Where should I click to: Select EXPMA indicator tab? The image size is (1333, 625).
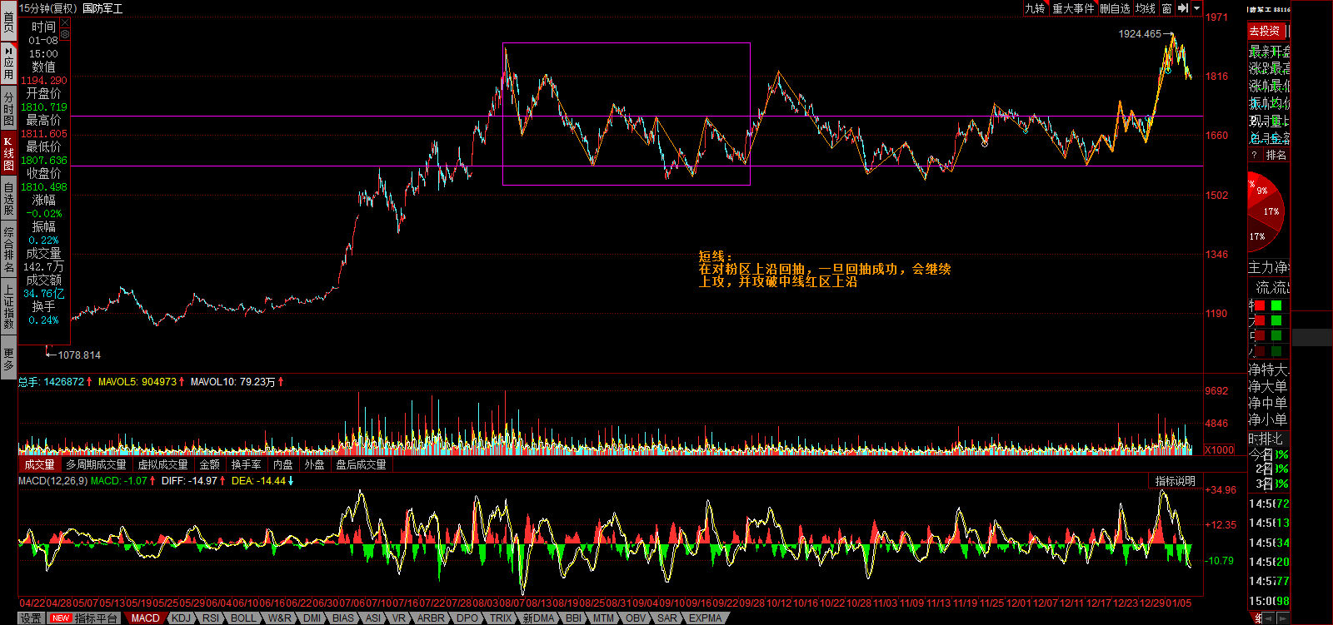705,618
